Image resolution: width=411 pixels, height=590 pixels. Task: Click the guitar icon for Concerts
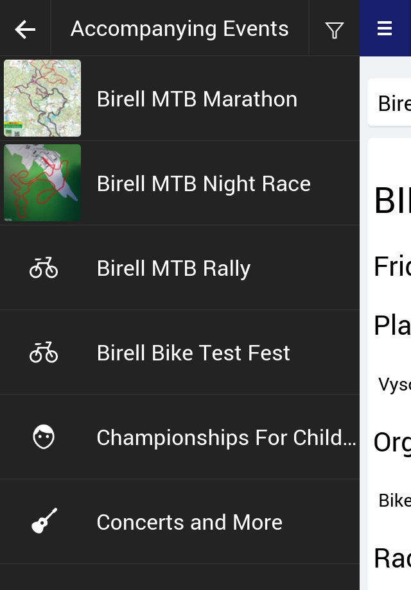coord(44,521)
